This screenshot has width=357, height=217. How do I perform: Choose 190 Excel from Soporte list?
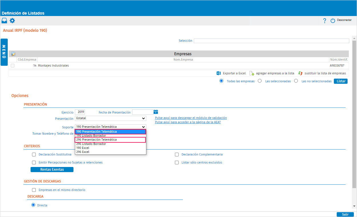(111, 148)
